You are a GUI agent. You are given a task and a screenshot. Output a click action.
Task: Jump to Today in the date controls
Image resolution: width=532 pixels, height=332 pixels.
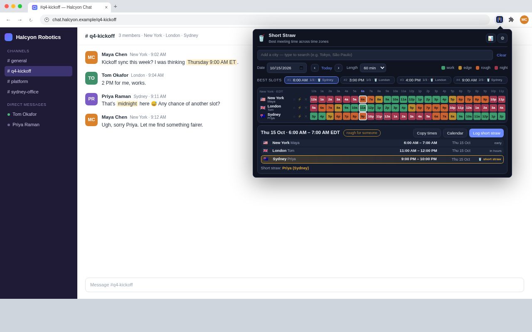(327, 68)
